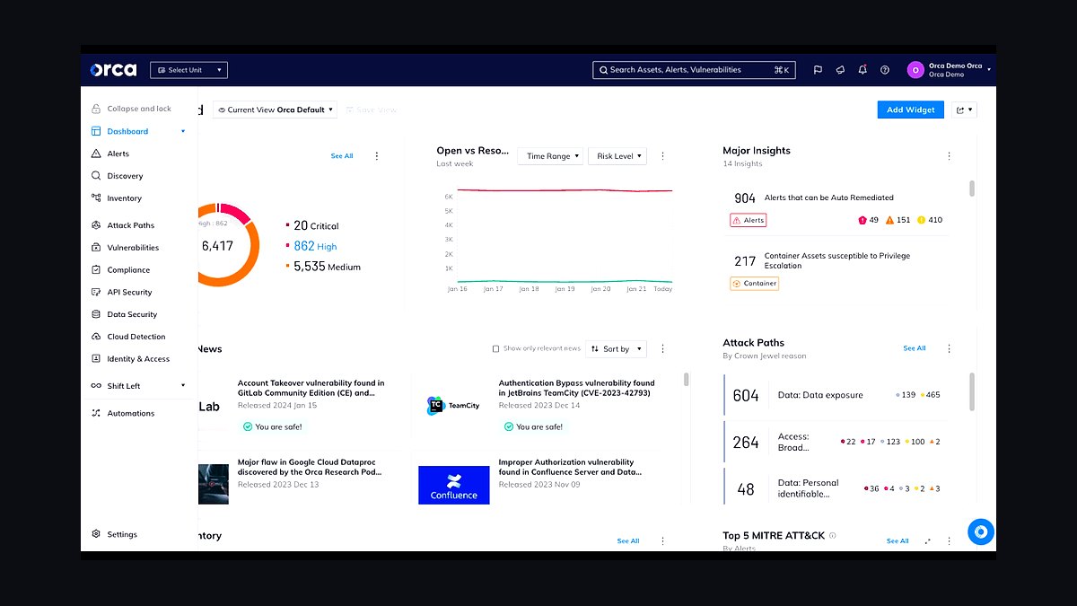Click See All in Attack Paths widget
Viewport: 1077px width, 606px height.
pyautogui.click(x=915, y=348)
